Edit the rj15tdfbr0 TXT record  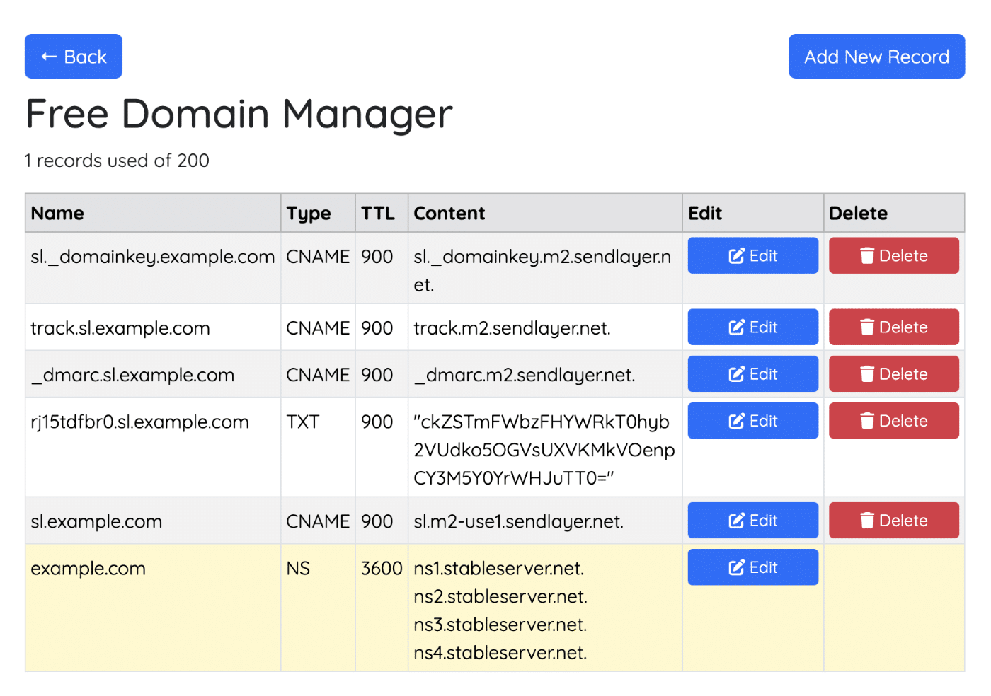click(752, 420)
